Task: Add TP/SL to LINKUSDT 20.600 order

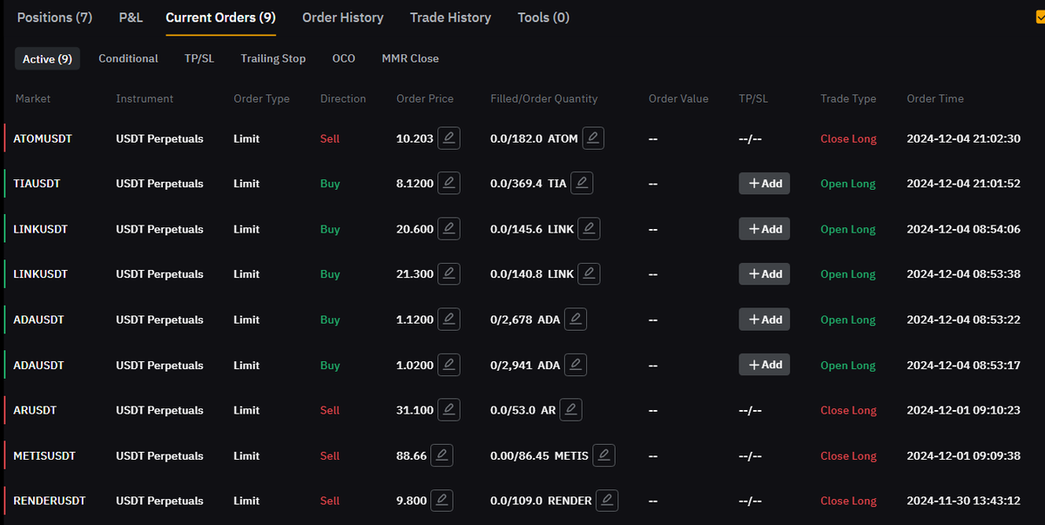Action: [765, 229]
